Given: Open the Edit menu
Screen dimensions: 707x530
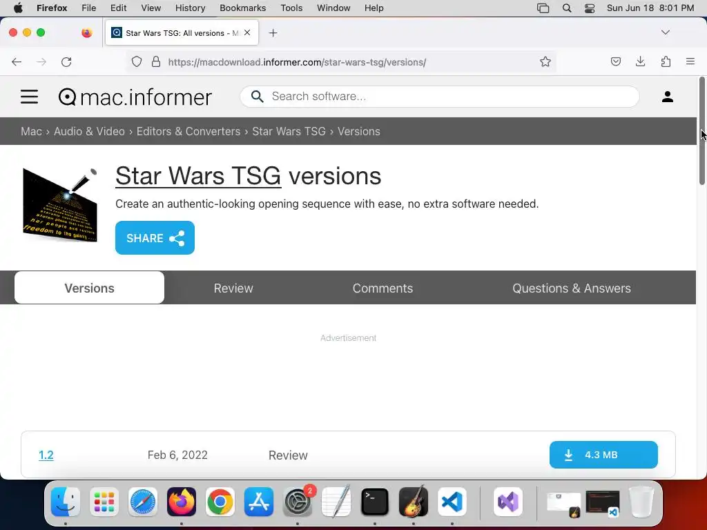Looking at the screenshot, I should coord(118,8).
